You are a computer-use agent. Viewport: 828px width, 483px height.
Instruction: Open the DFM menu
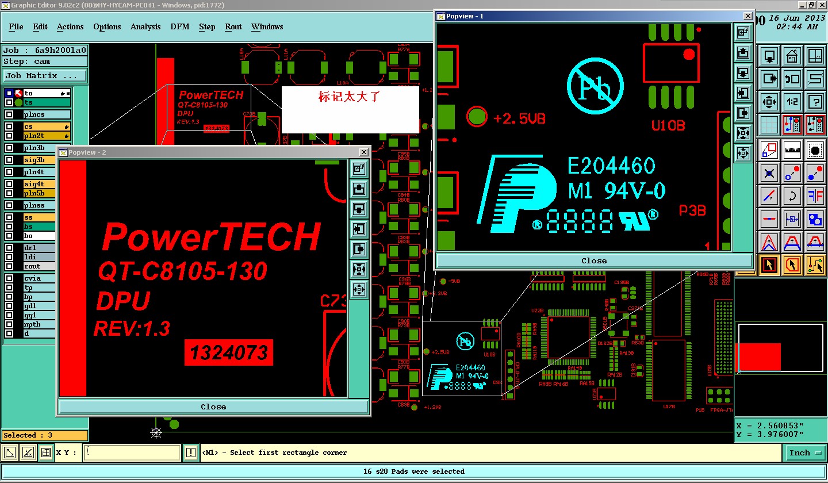[180, 27]
